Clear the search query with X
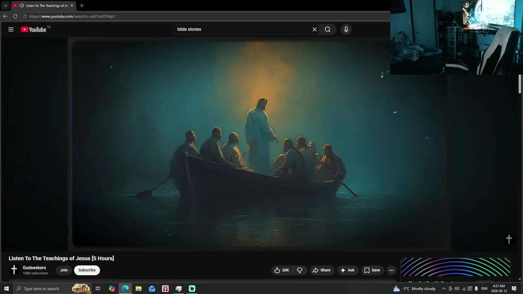Viewport: 523px width, 294px height. (315, 29)
